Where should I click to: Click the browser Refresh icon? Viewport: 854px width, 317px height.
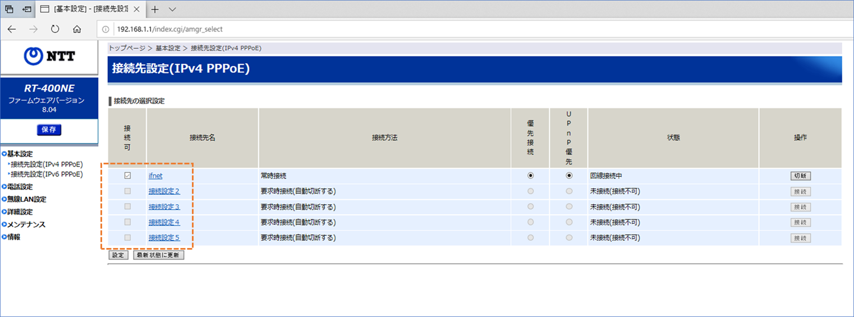click(55, 29)
